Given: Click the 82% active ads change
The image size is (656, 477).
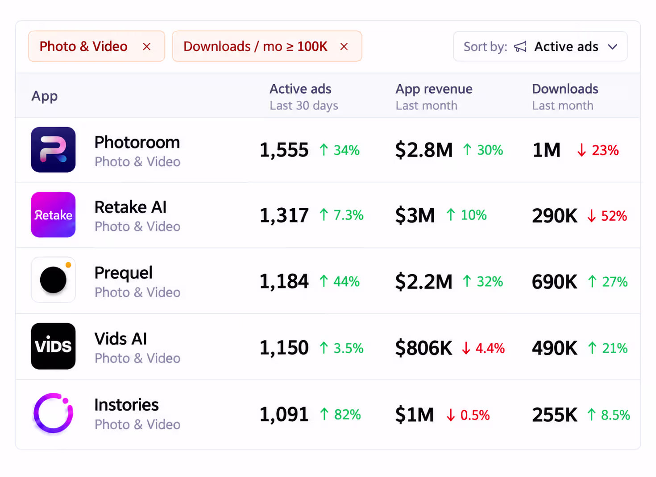Looking at the screenshot, I should coord(340,415).
